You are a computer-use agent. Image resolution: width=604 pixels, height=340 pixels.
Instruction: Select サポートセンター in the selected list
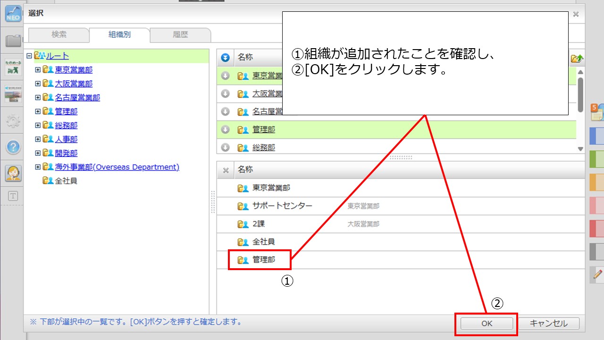coord(282,206)
